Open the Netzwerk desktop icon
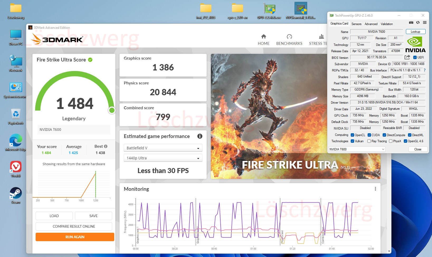The image size is (432, 257). coord(16,64)
